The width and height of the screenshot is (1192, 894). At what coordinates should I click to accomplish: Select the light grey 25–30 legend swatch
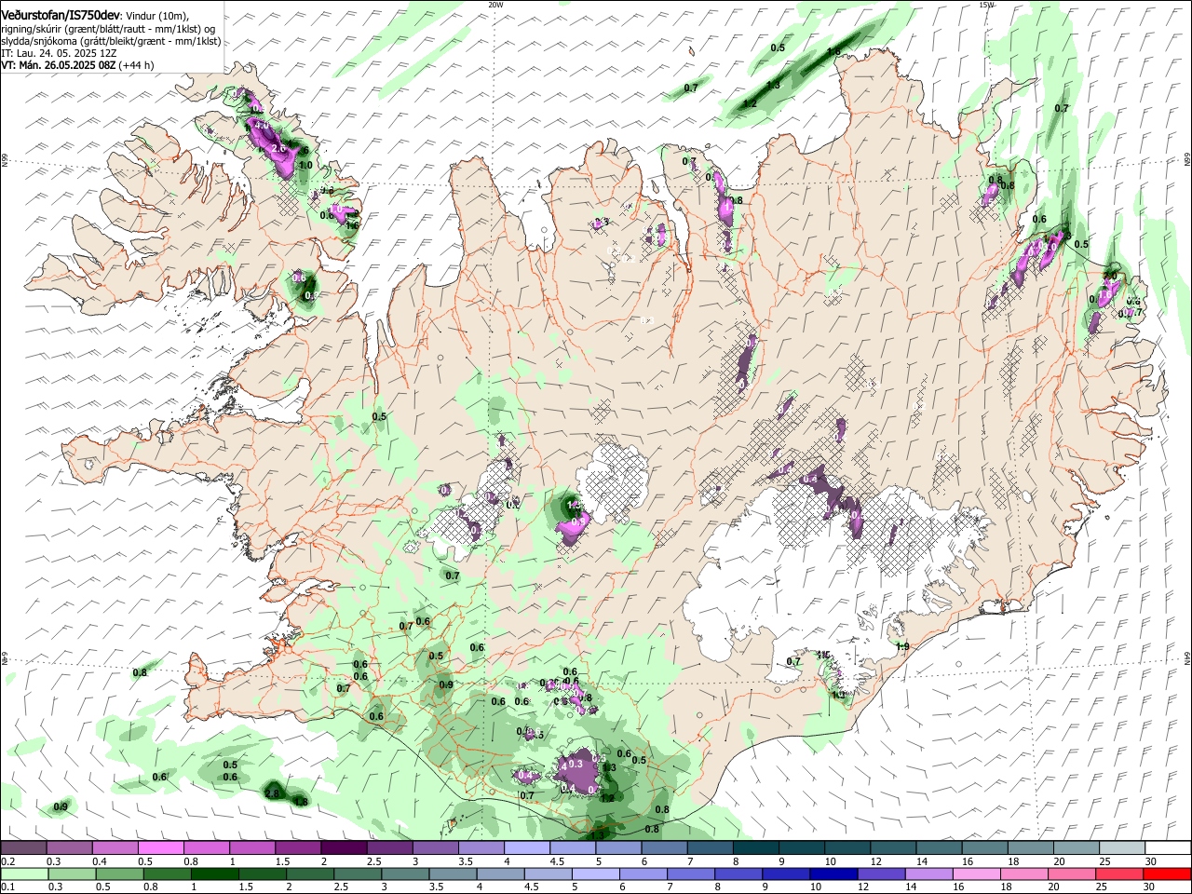coord(1123,847)
